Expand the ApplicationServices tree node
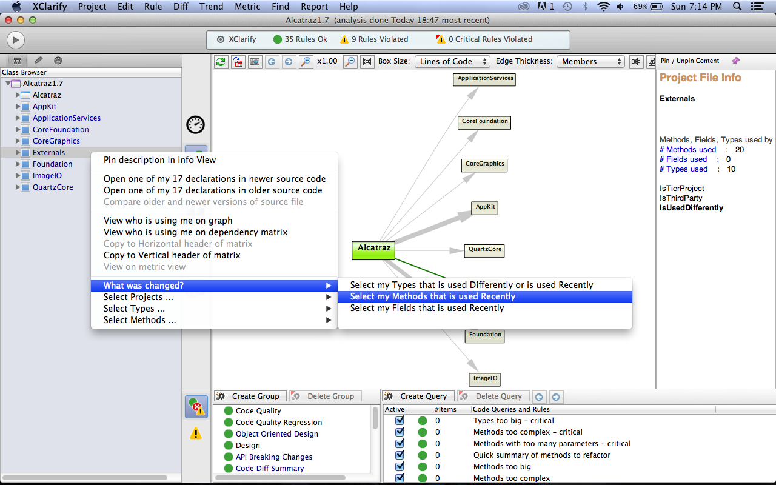Viewport: 776px width, 485px height. (x=18, y=118)
